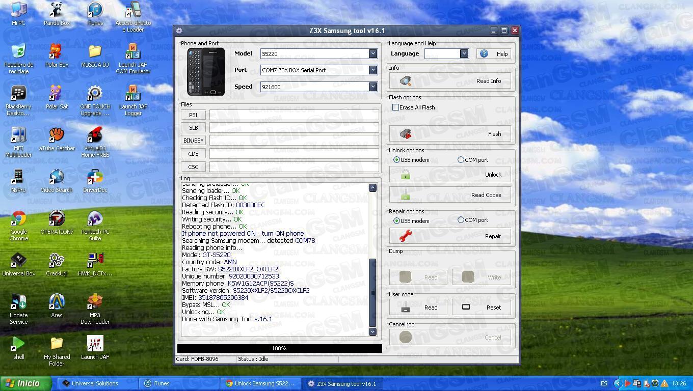Open Pantech PC Suite shortcut
This screenshot has height=391, width=693.
95,226
